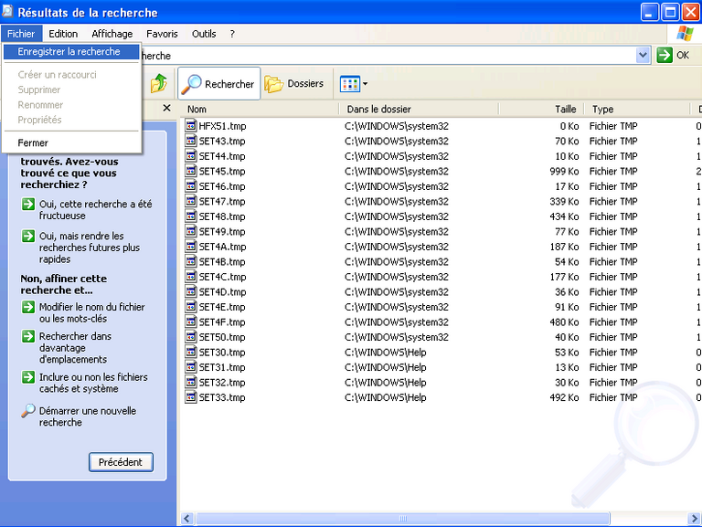
Task: Click the SET31.tmp file icon
Action: (x=191, y=367)
